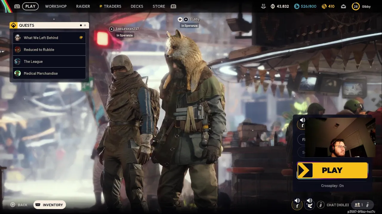Viewport: 382px width, 214px height.
Task: Switch to second quests page dot
Action: 85,25
